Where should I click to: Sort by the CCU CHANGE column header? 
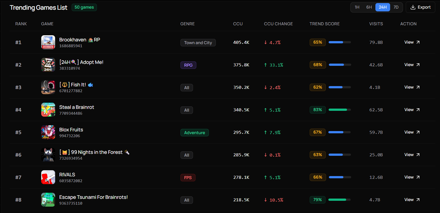tap(278, 24)
